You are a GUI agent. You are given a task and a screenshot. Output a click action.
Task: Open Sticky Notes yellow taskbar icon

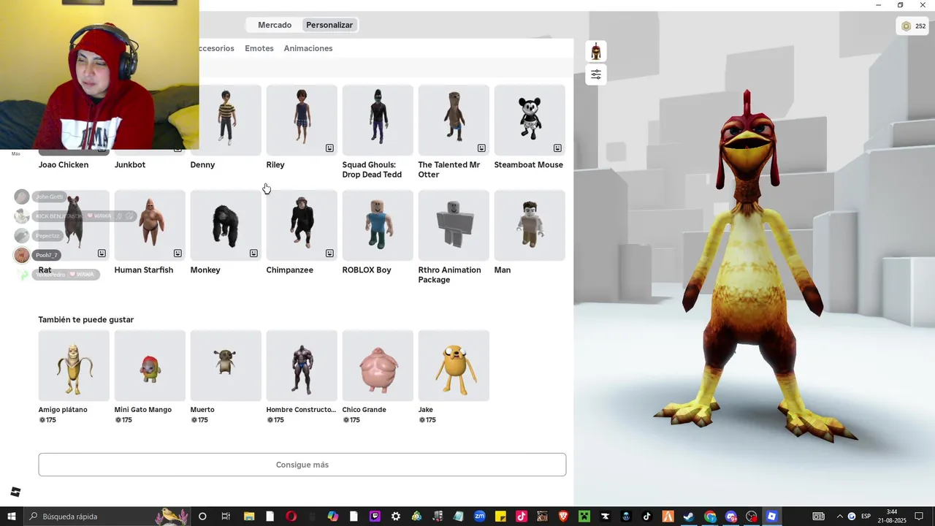[x=500, y=517]
